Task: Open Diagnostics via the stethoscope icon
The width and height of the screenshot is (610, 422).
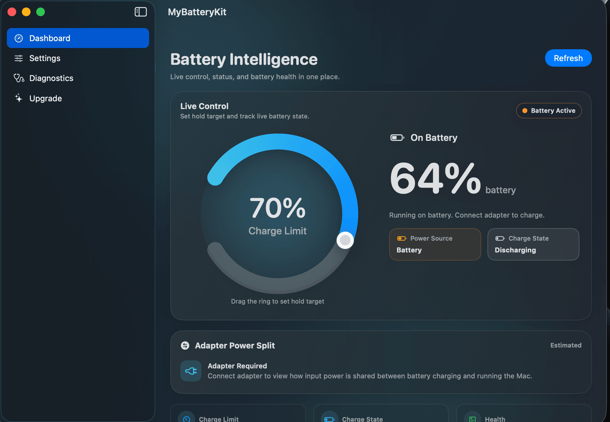Action: (x=18, y=78)
